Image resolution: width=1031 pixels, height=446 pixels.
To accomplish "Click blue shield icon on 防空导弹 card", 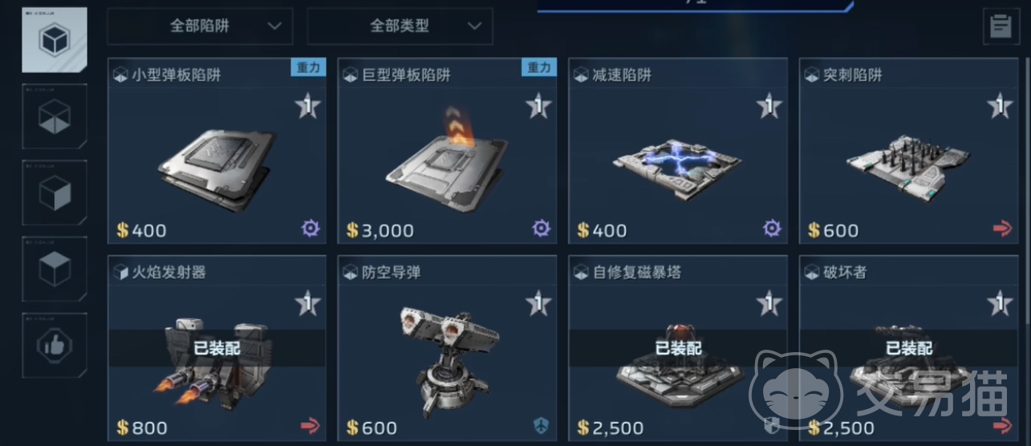I will [542, 426].
